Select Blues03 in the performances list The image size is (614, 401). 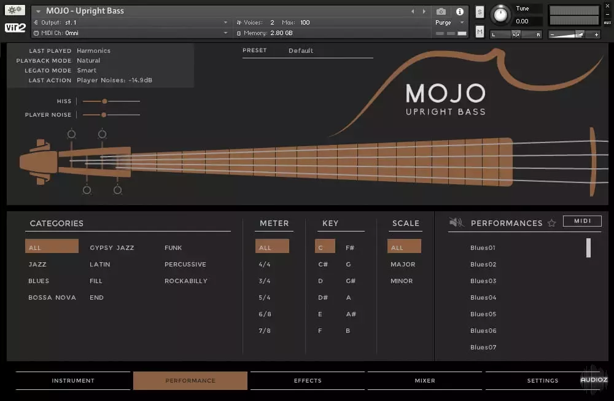483,281
